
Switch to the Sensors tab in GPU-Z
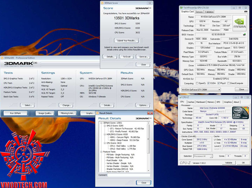[199, 12]
